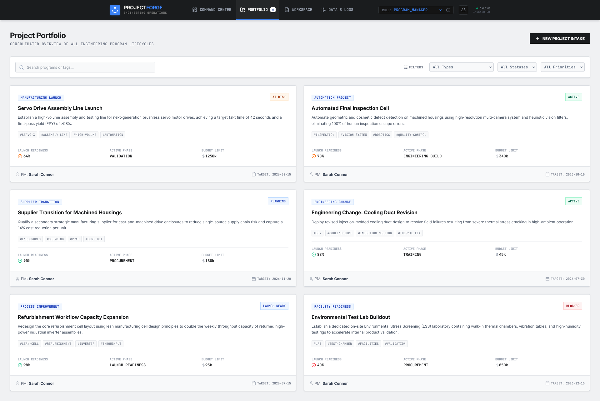Screen dimensions: 600x401
Task: Open Engineering Change: Cooling Duct Revision
Action: [x=364, y=212]
